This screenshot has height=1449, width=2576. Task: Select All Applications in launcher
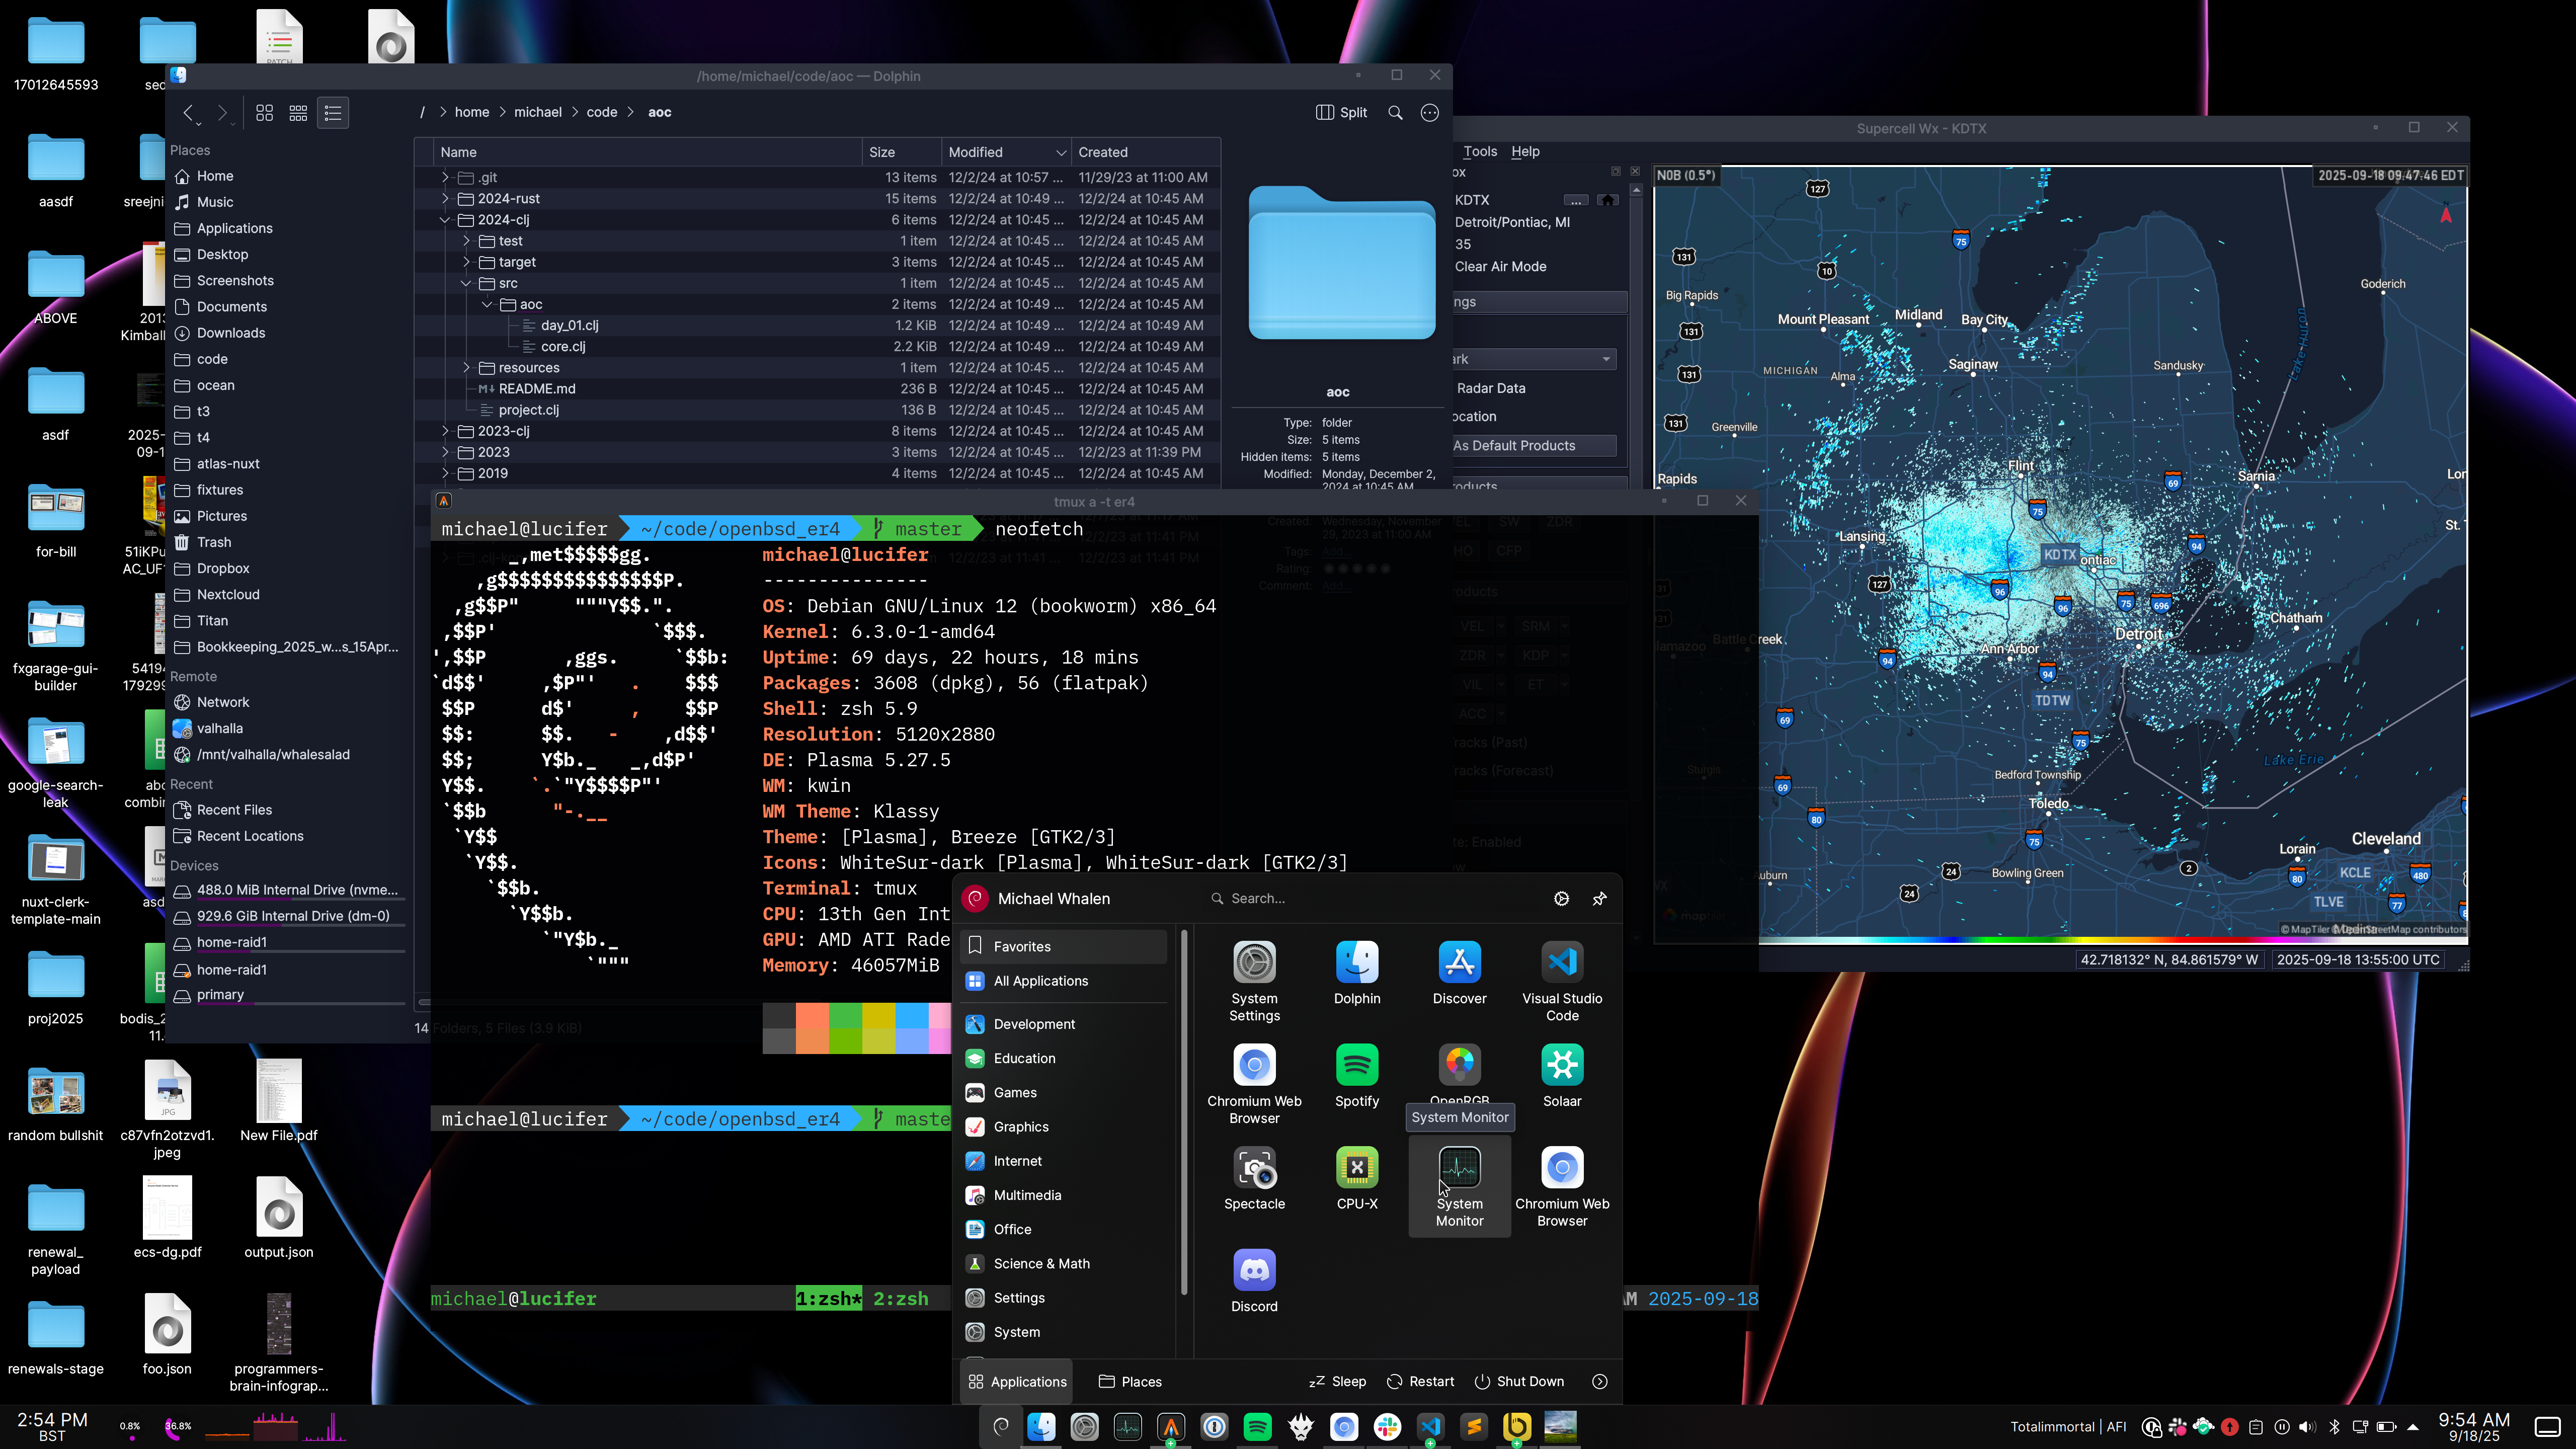coord(1064,981)
